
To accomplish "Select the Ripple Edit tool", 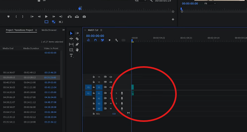I will [71, 39].
